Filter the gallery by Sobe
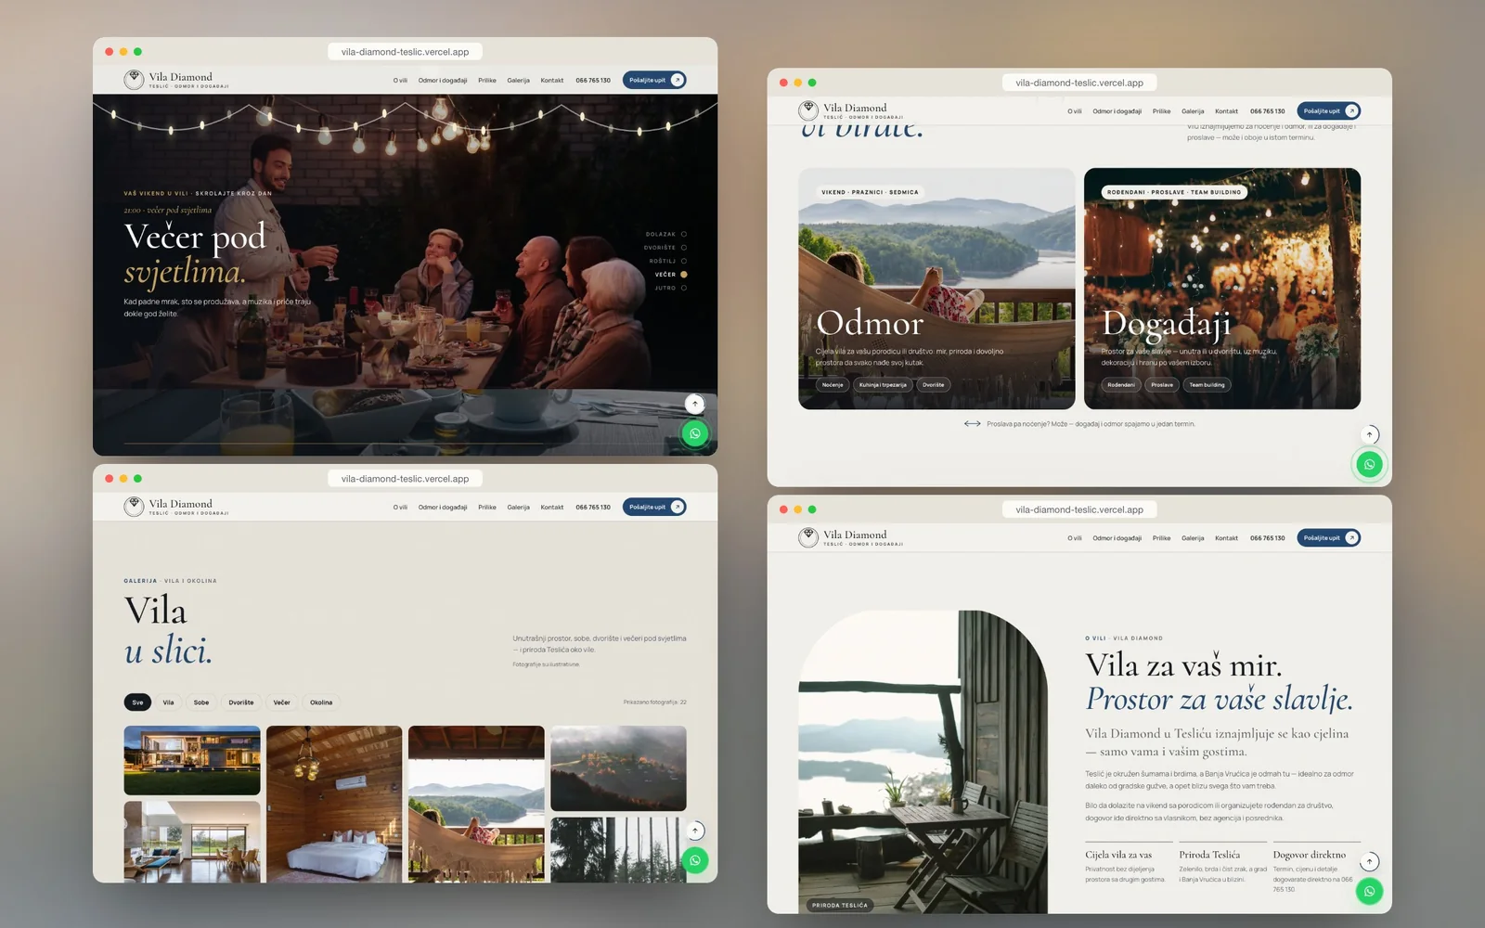Screen dimensions: 1485x928 (201, 702)
